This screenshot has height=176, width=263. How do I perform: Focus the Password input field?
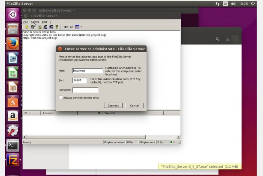point(85,90)
